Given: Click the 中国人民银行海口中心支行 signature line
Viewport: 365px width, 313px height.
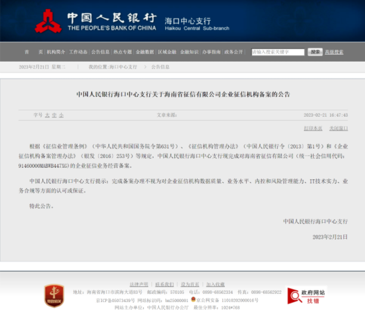Looking at the screenshot, I should [x=315, y=221].
